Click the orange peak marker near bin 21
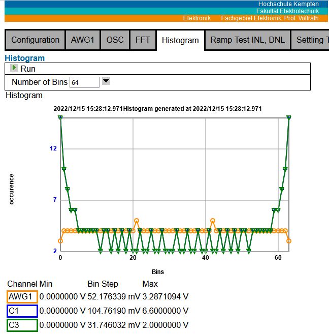 pos(136,221)
